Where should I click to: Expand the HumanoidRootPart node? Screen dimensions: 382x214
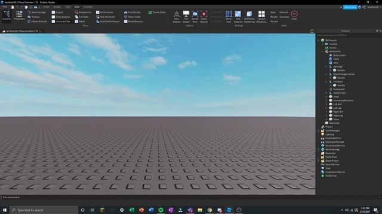326,100
